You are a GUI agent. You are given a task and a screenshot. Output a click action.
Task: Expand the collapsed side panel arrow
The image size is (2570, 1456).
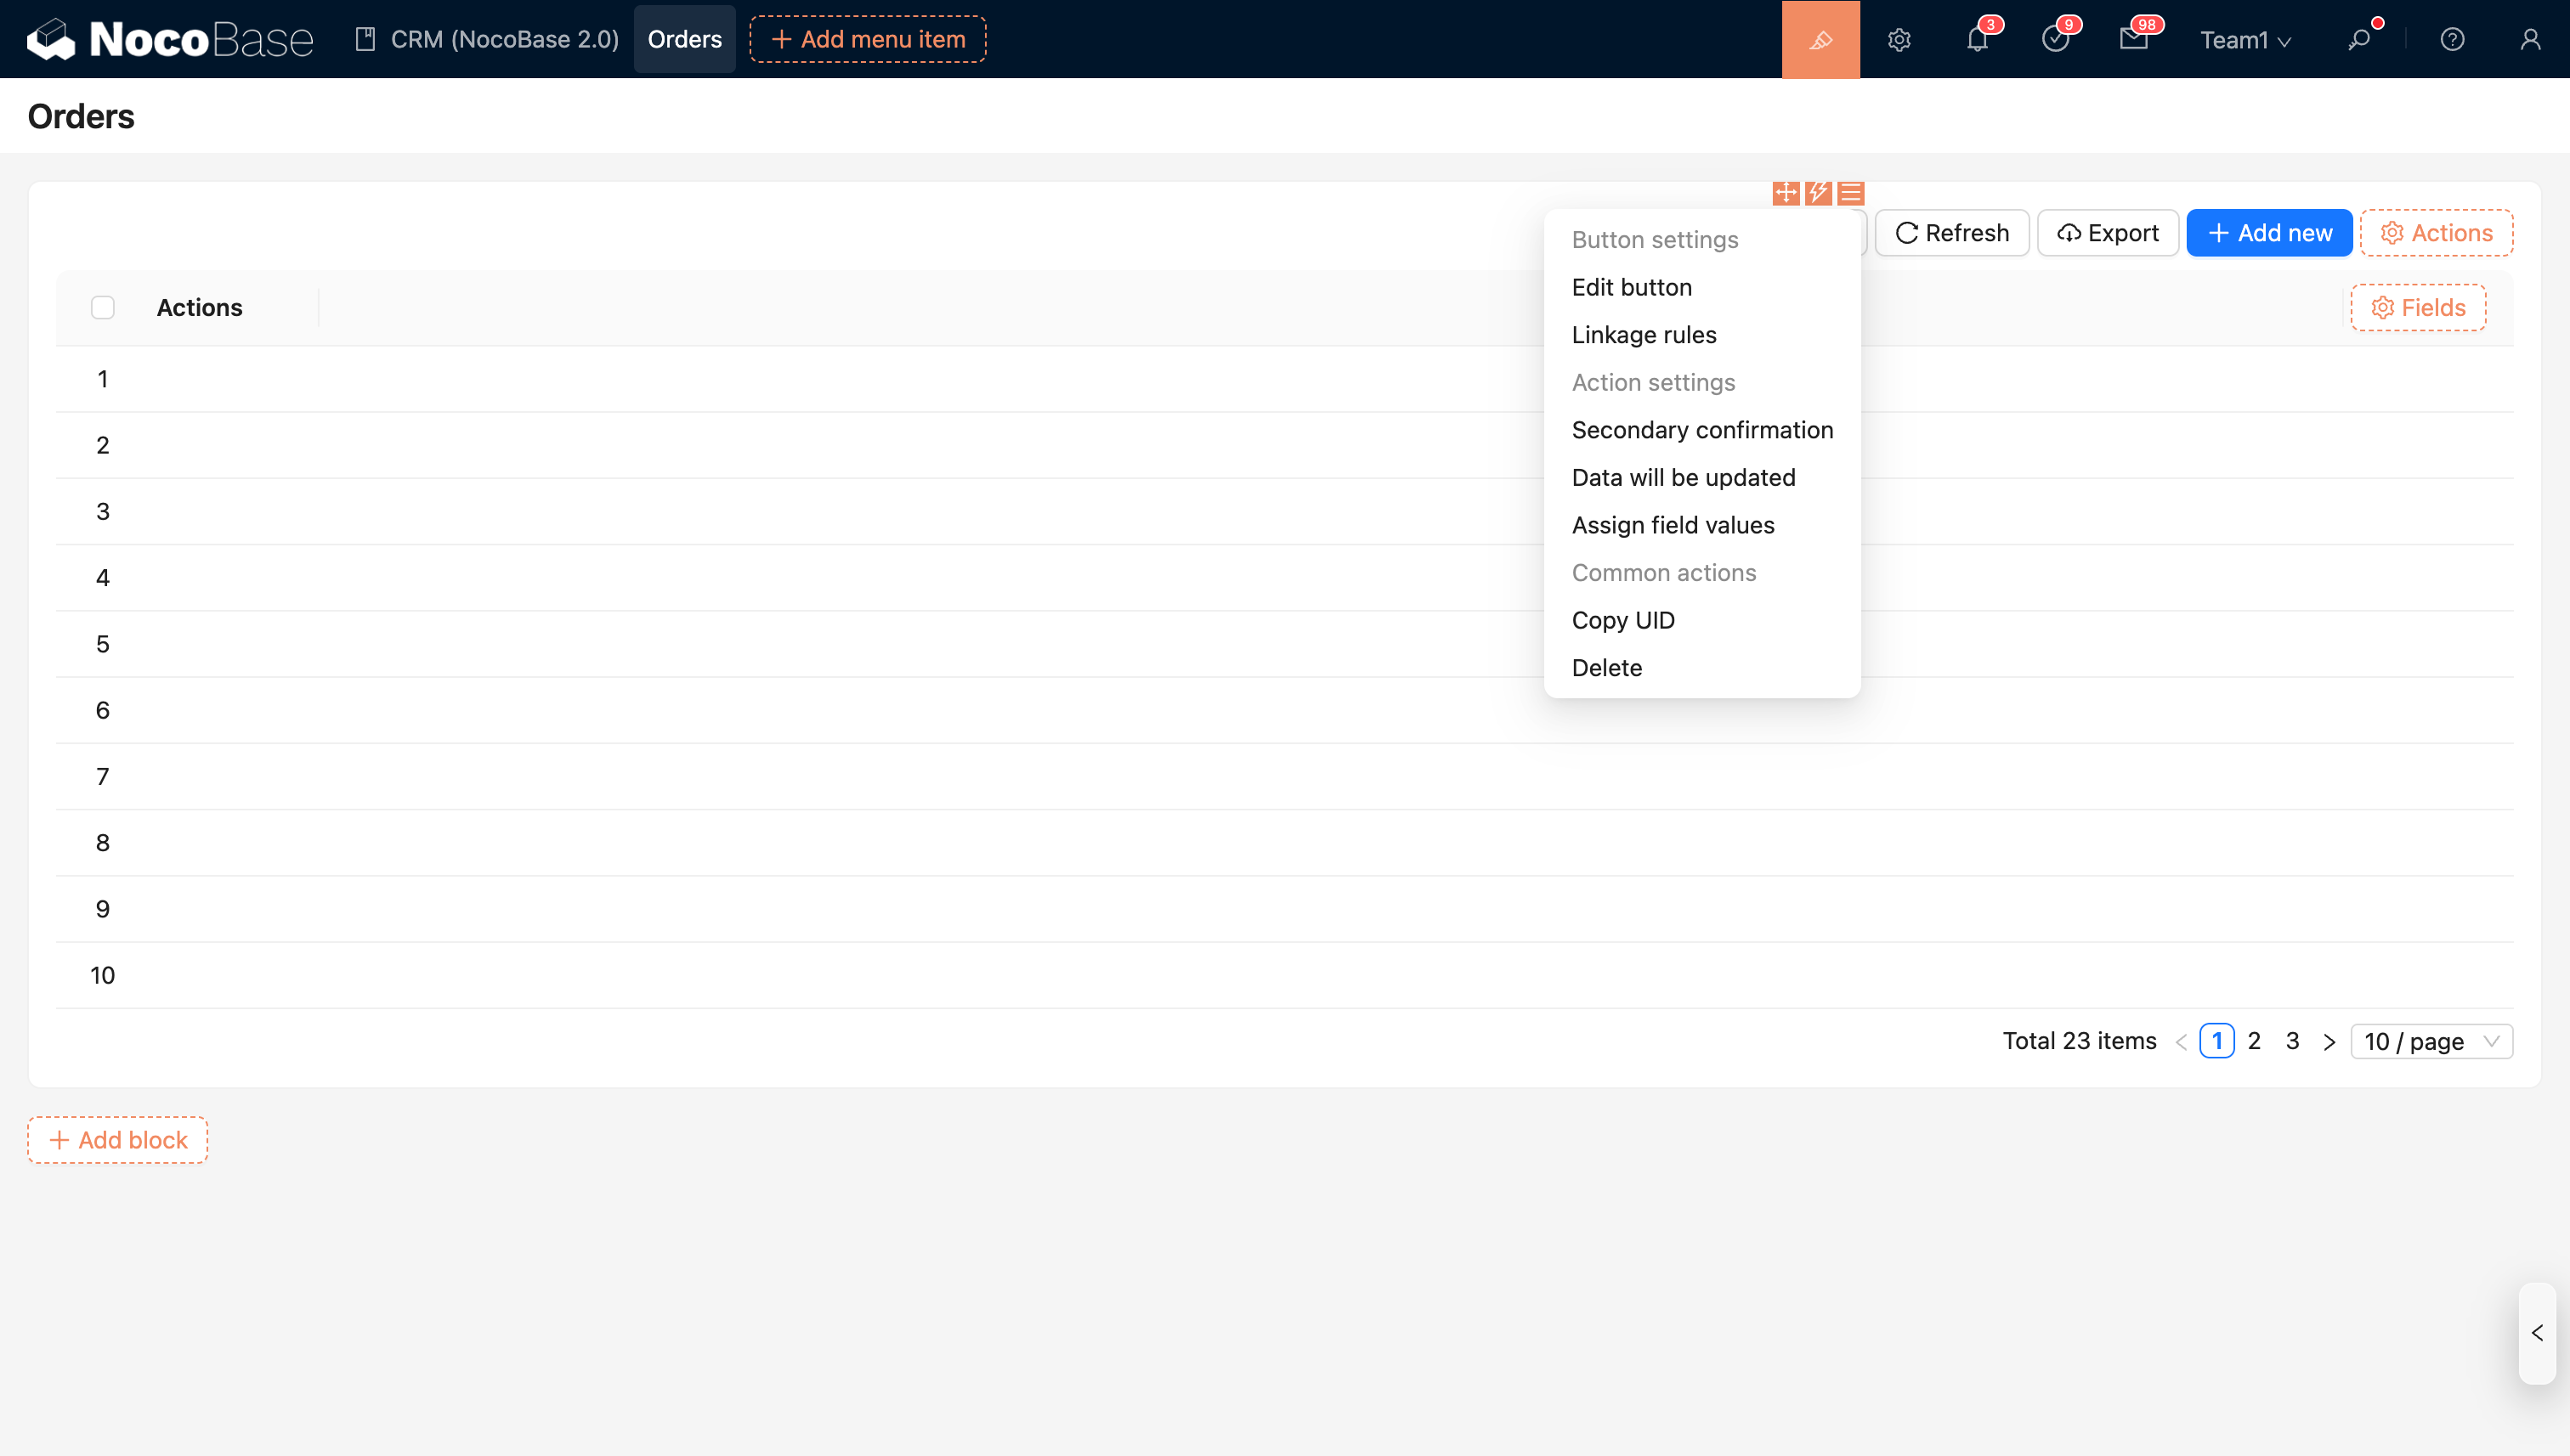(2537, 1333)
